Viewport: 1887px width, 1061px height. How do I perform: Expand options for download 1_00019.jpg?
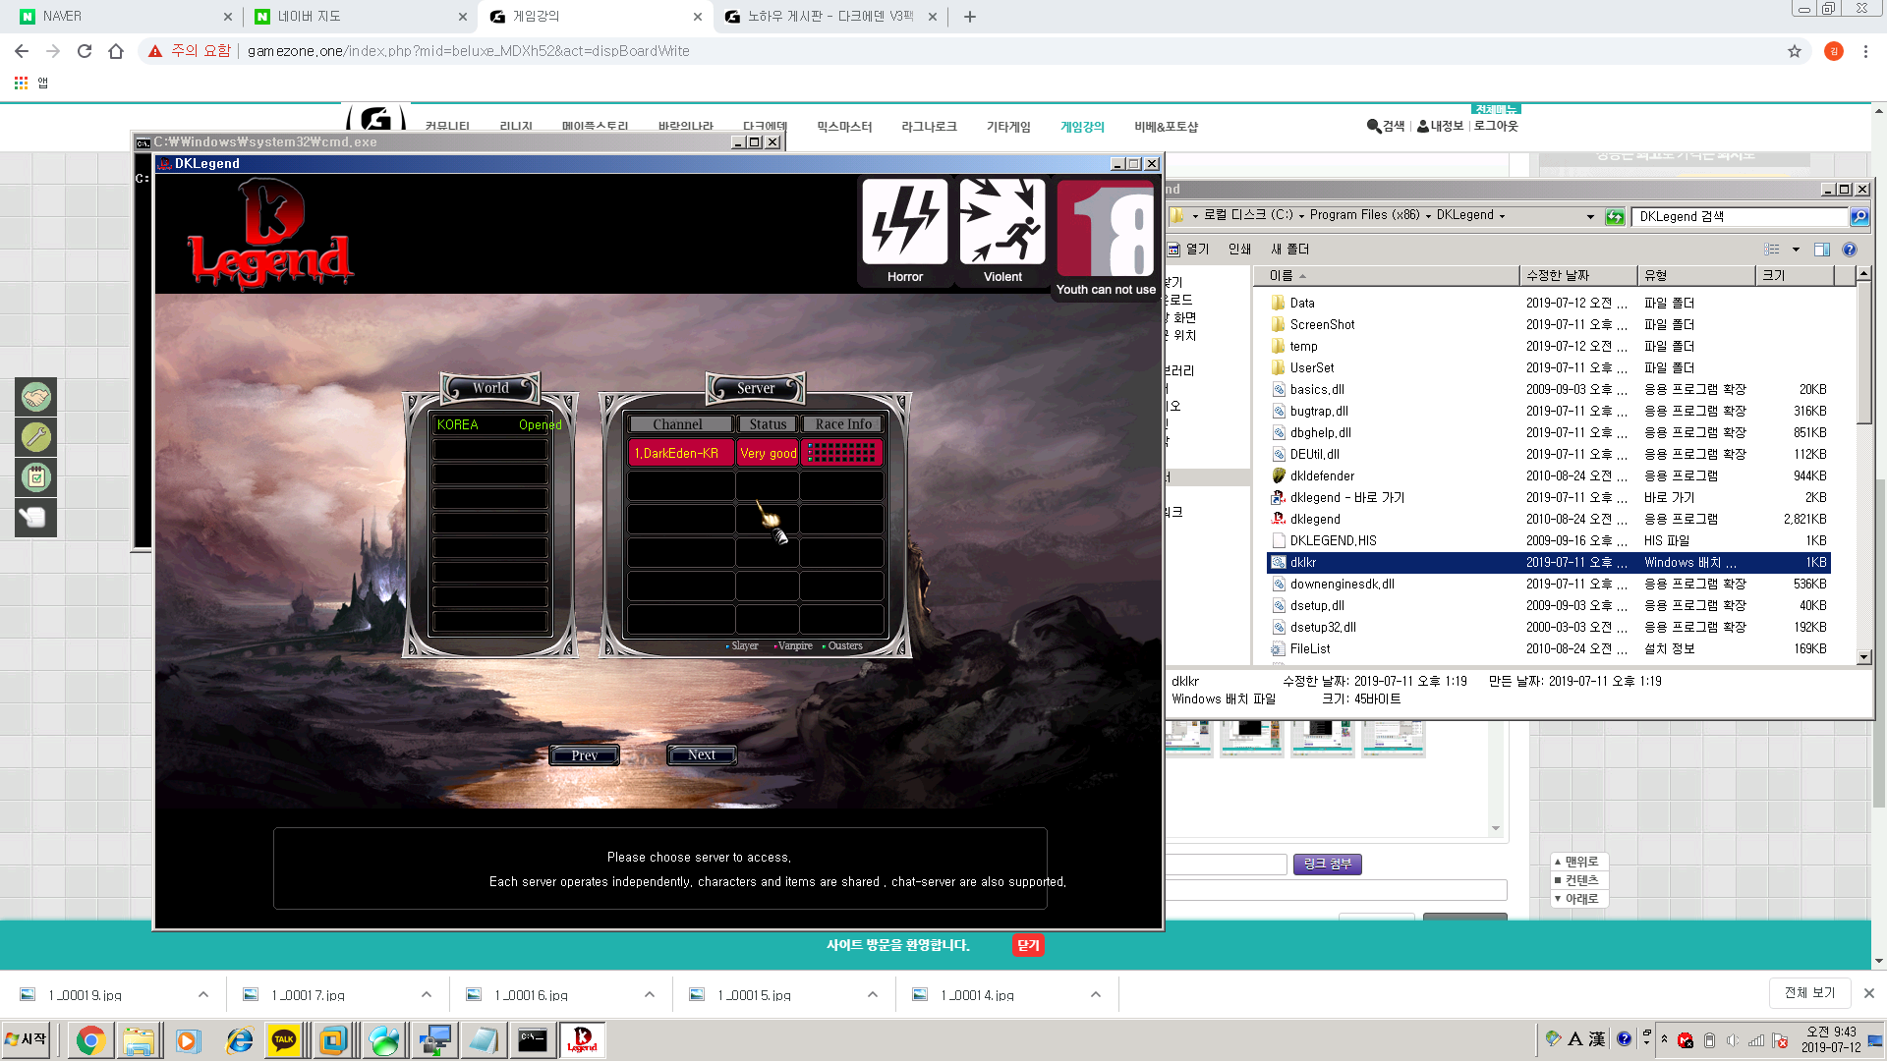[x=203, y=994]
